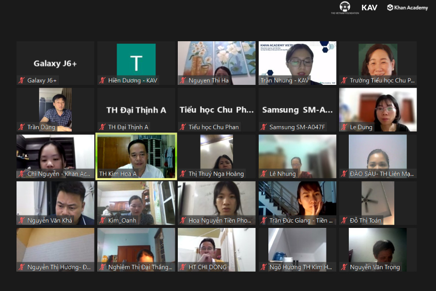Click the Lê Nhung name label
The width and height of the screenshot is (436, 291).
282,174
